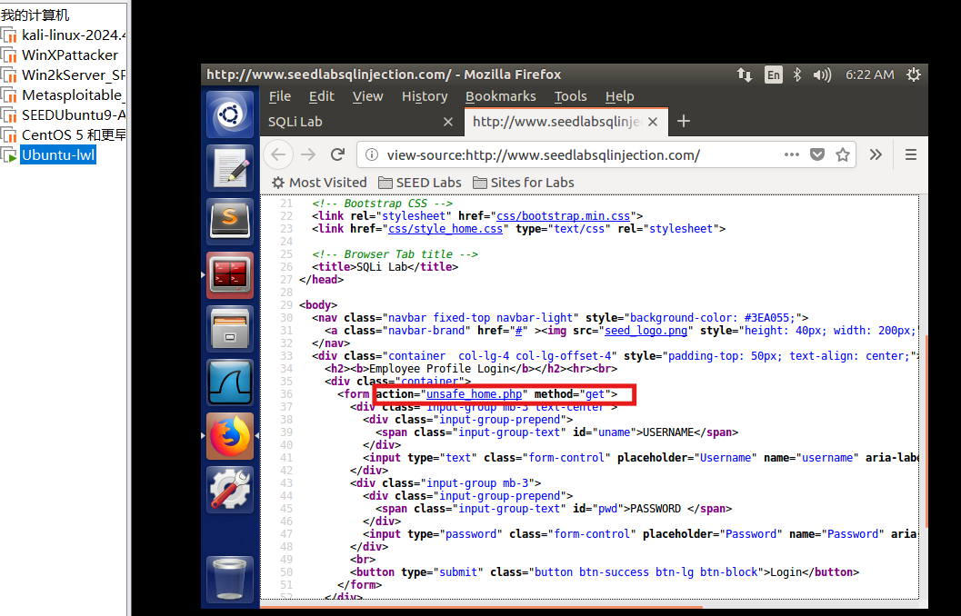Viewport: 961px width, 616px height.
Task: Select kali-linux-2024 VM in sidebar
Action: pos(64,35)
